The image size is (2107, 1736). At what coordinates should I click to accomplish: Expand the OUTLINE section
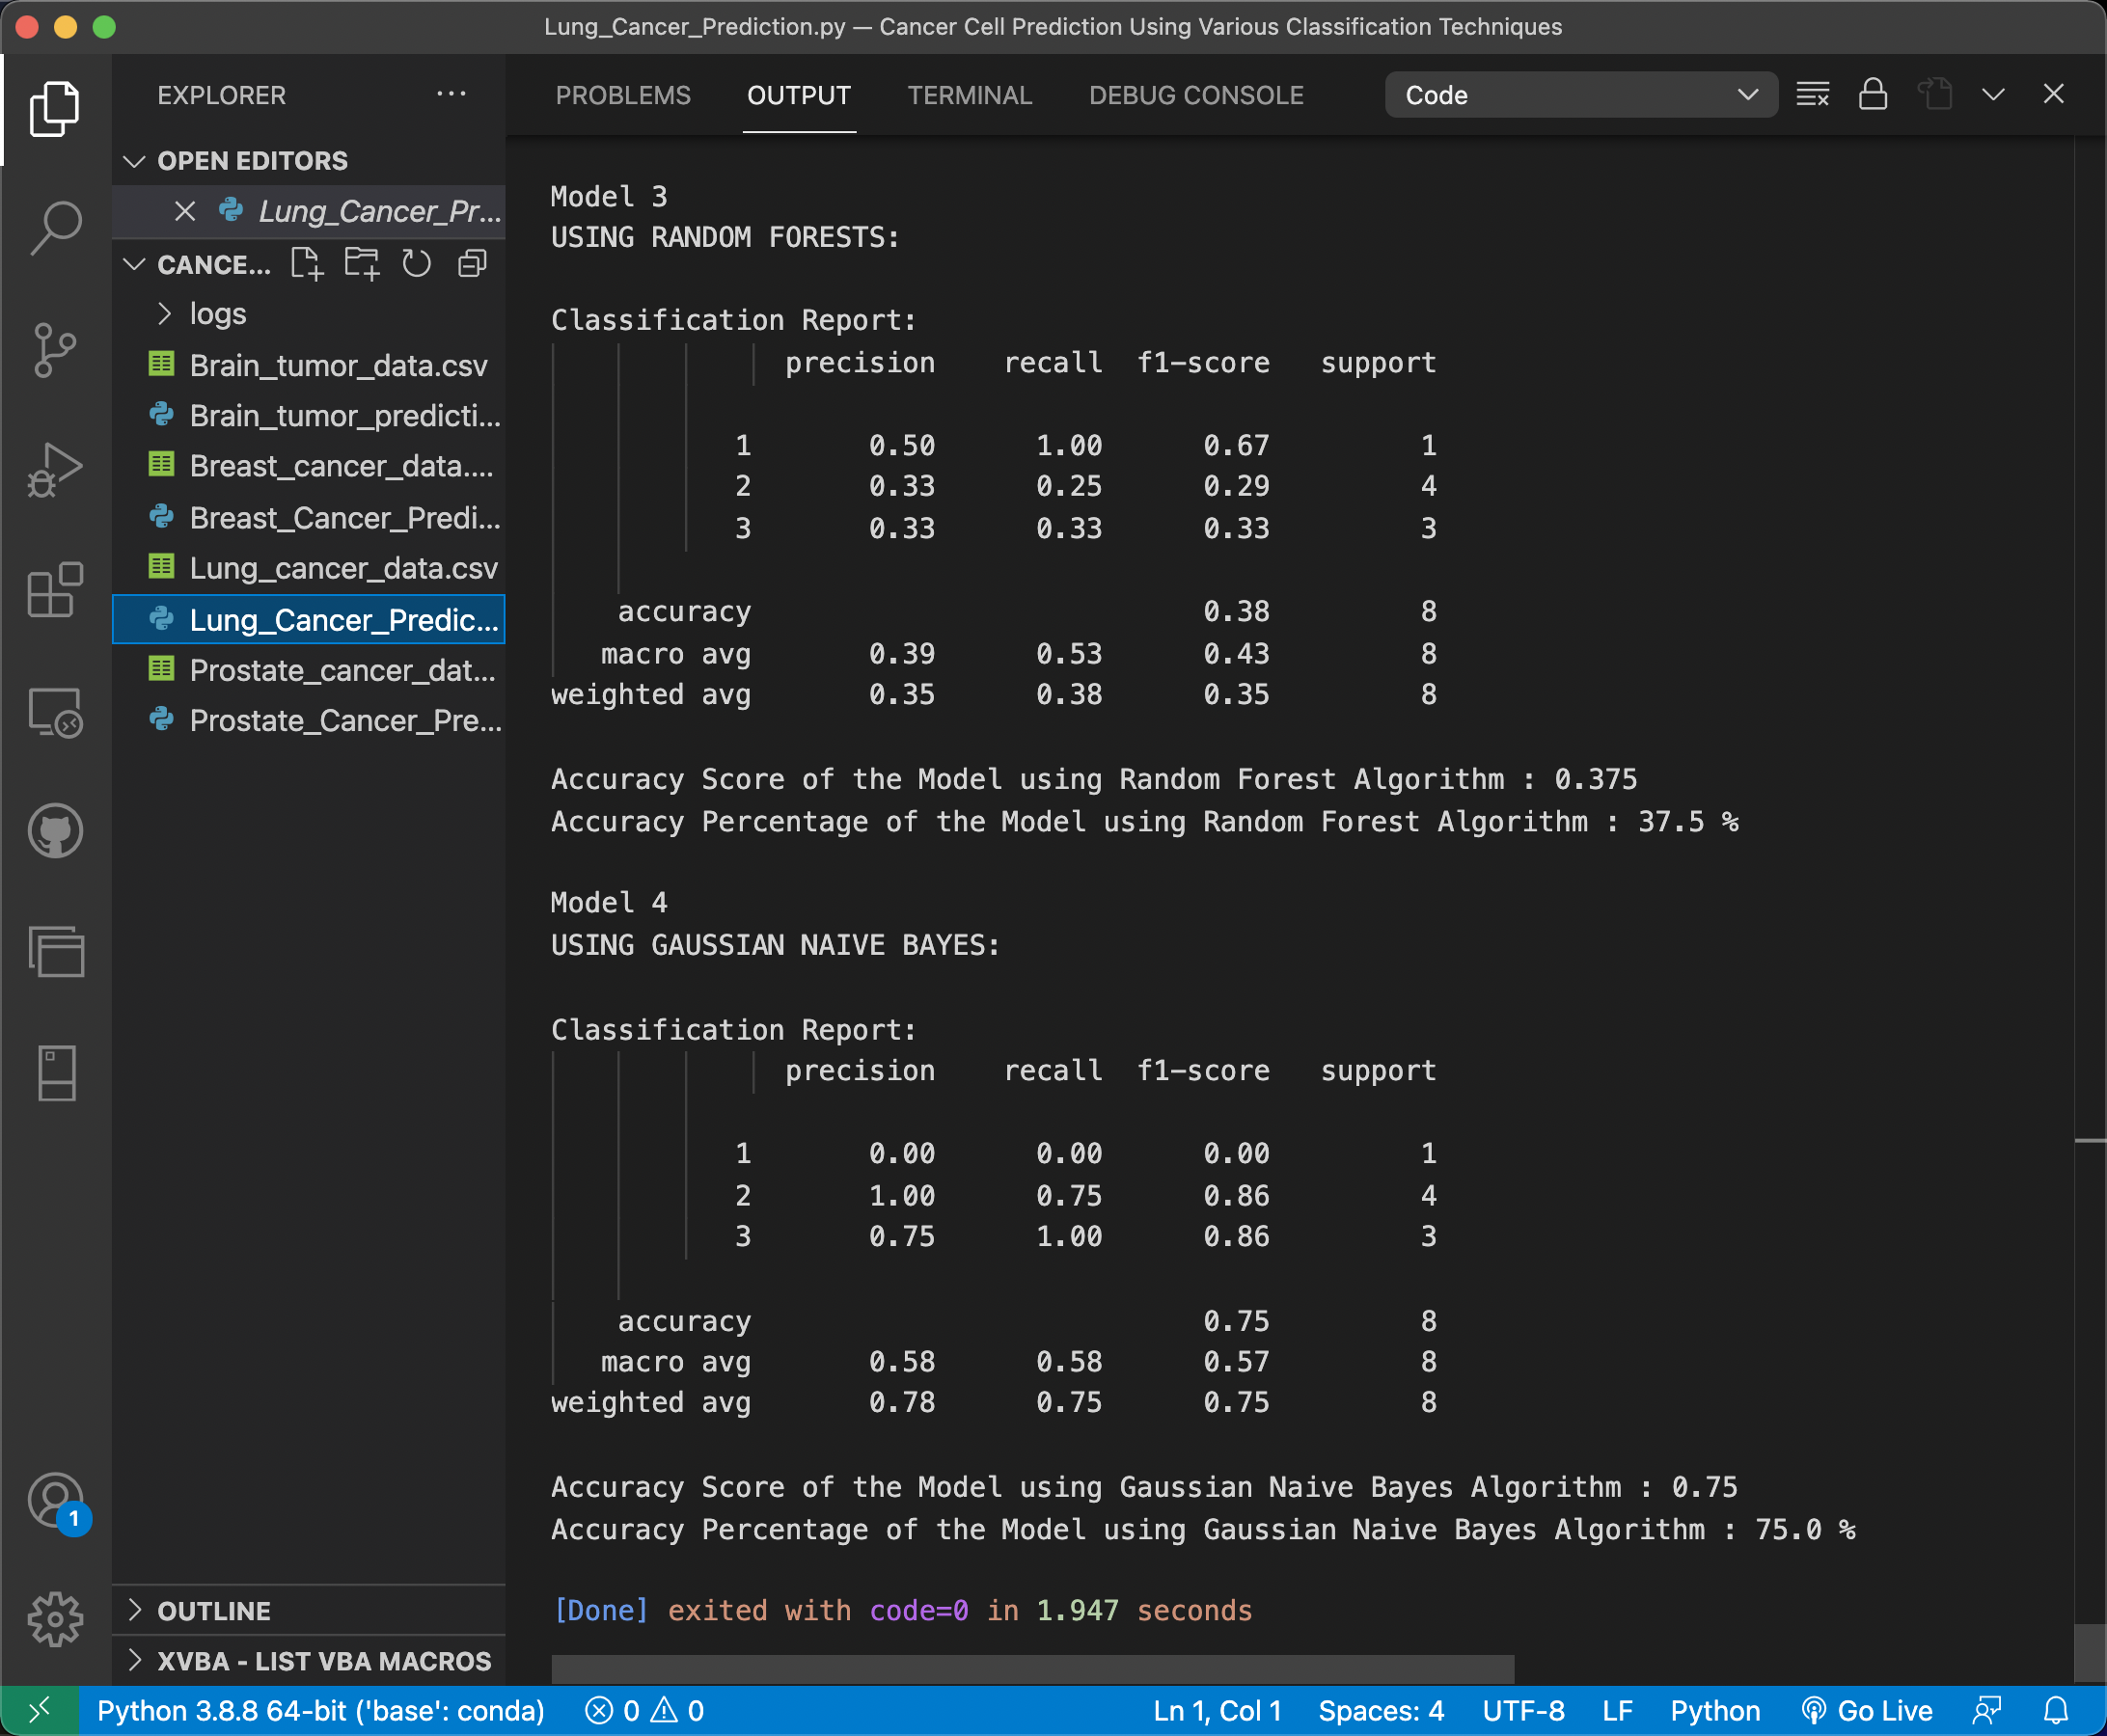(x=213, y=1611)
